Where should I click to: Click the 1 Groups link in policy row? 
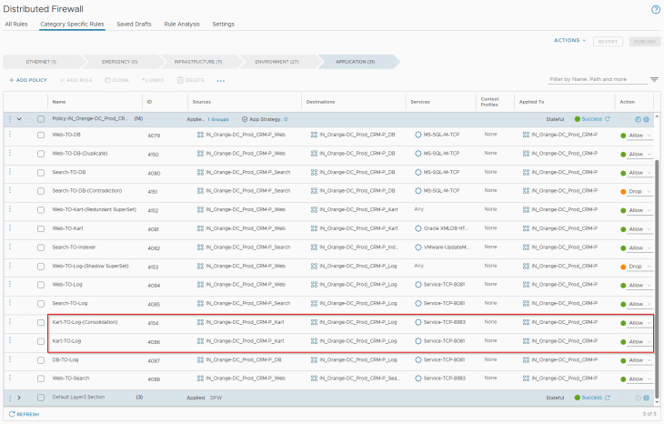point(218,119)
